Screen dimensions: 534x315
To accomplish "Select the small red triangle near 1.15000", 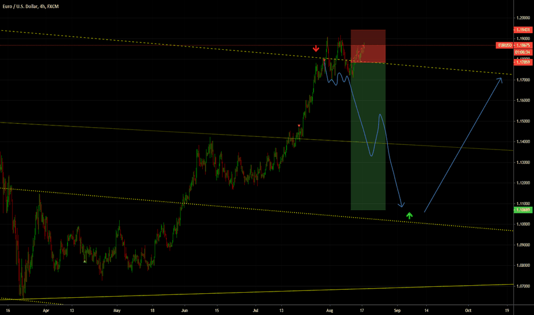I will click(x=299, y=126).
